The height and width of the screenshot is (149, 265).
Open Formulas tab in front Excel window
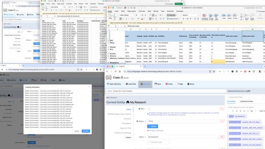142,11
